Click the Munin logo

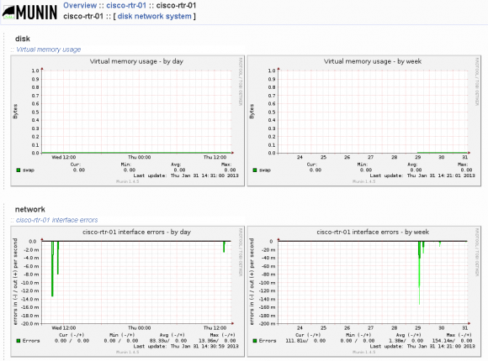click(x=30, y=12)
